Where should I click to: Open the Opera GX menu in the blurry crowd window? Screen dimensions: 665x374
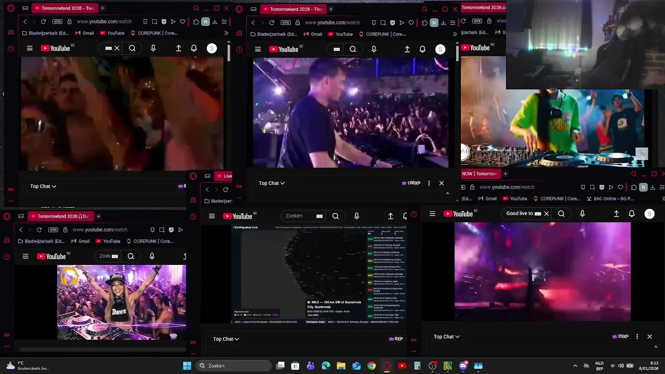11,8
